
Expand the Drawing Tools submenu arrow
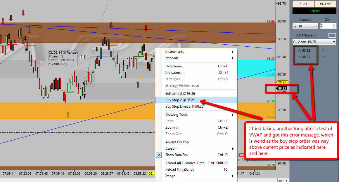233,115
